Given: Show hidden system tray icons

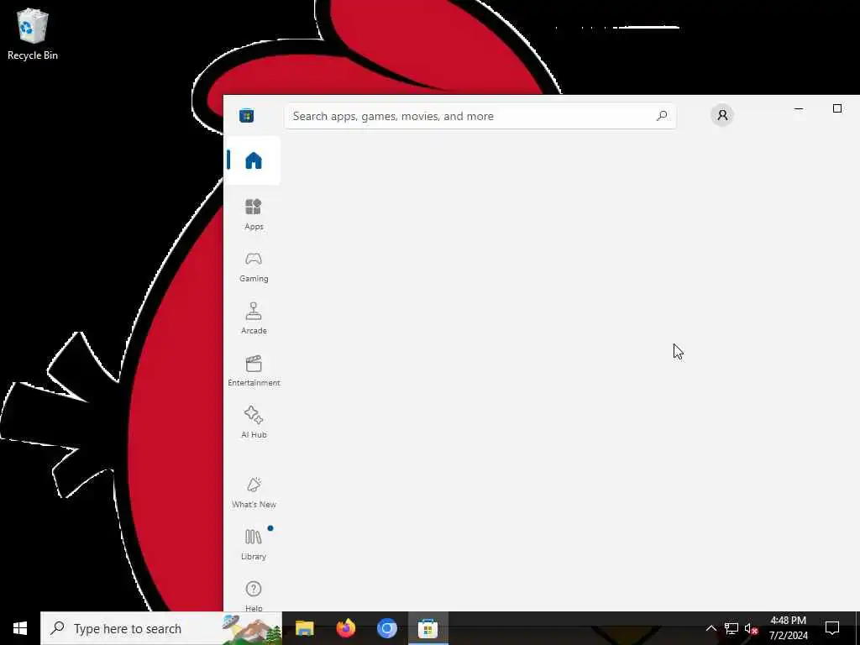Looking at the screenshot, I should [711, 628].
